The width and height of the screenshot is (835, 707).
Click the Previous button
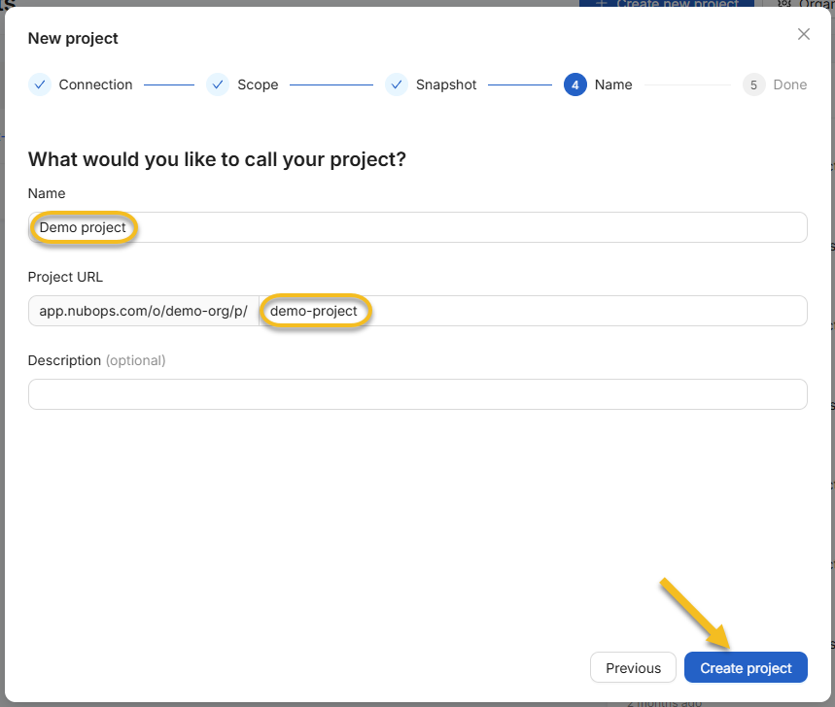coord(633,667)
